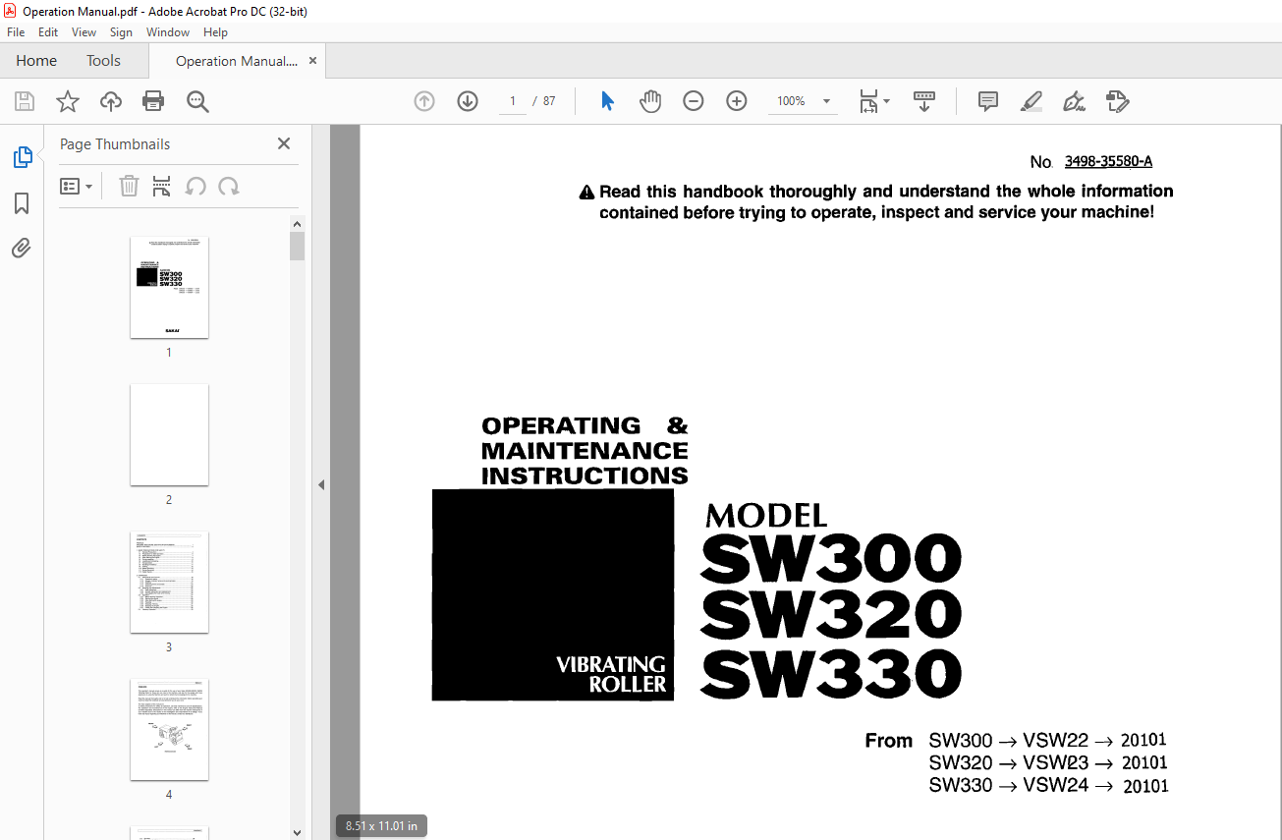Click the Save file icon
The width and height of the screenshot is (1282, 840).
[25, 101]
